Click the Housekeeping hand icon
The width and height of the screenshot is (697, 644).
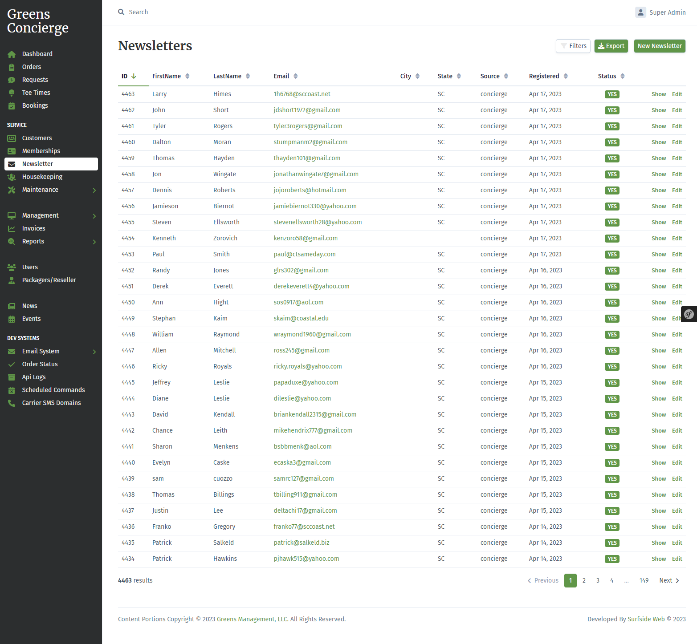pyautogui.click(x=12, y=177)
